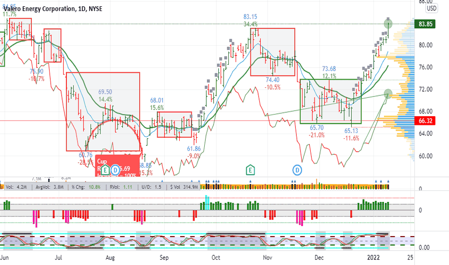Click the 2022 label on time axis

(373, 257)
